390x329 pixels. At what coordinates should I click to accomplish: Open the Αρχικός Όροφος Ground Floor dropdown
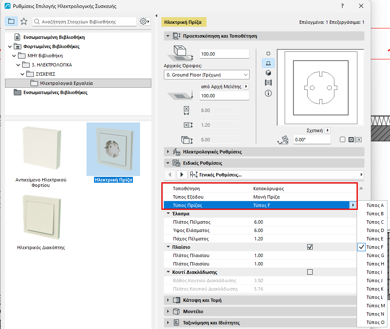(x=206, y=75)
